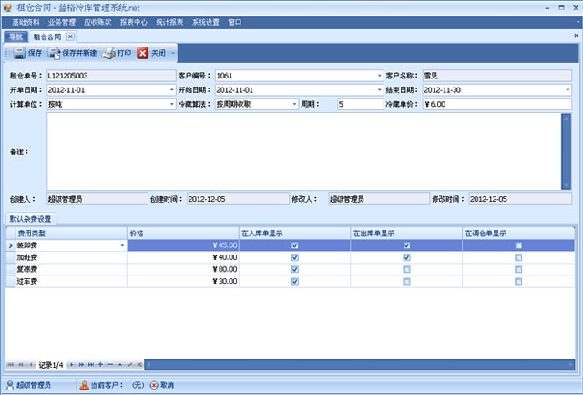
Task: Close the 租仓合同 tab with its X
Action: tap(70, 36)
